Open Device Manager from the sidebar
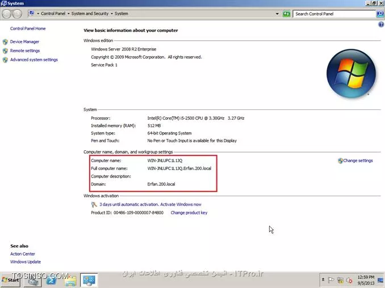385x288 pixels. click(x=24, y=41)
